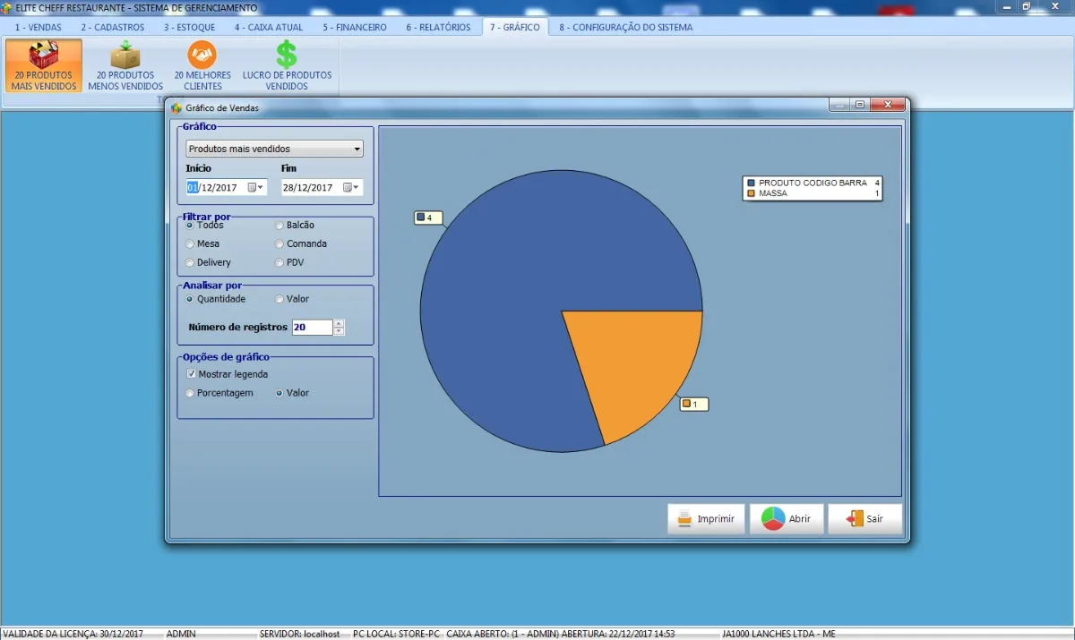Open the 4 - Caixa Atual tab

pyautogui.click(x=269, y=27)
